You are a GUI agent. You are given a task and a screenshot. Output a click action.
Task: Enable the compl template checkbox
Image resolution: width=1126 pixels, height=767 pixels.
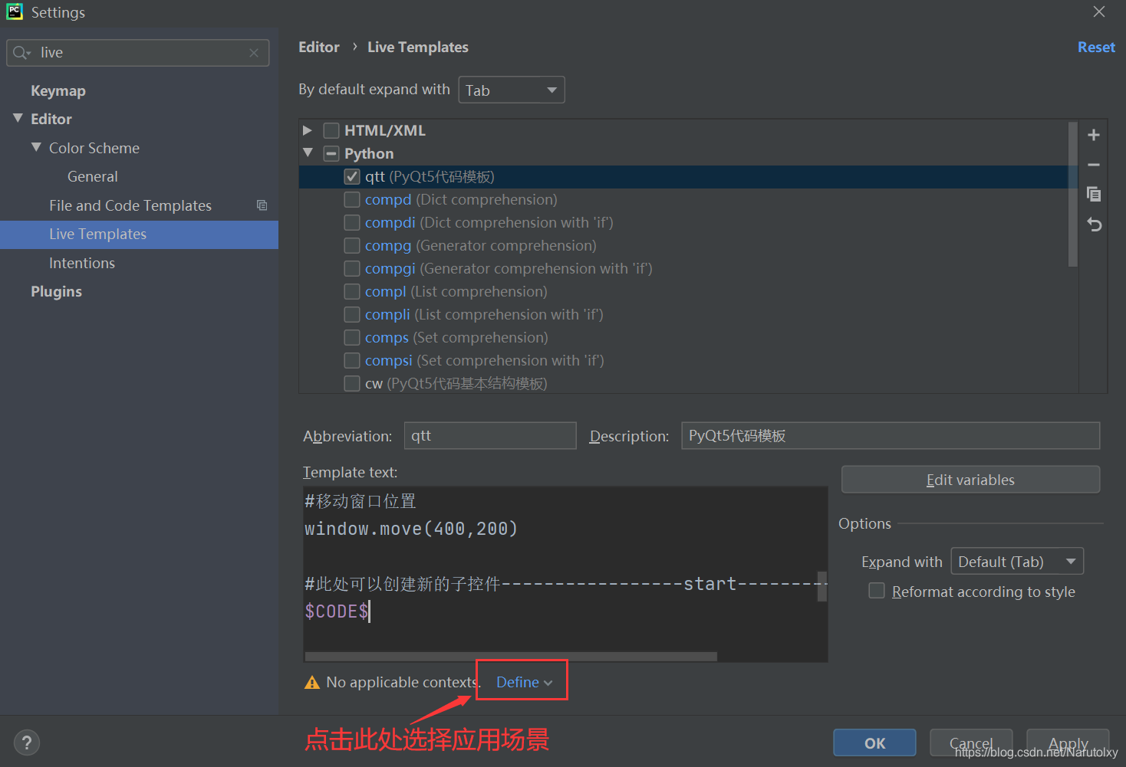352,291
